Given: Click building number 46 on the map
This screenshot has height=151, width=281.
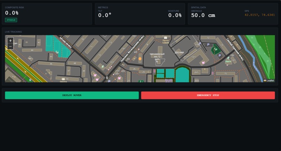Looking at the screenshot, I should tap(51, 64).
